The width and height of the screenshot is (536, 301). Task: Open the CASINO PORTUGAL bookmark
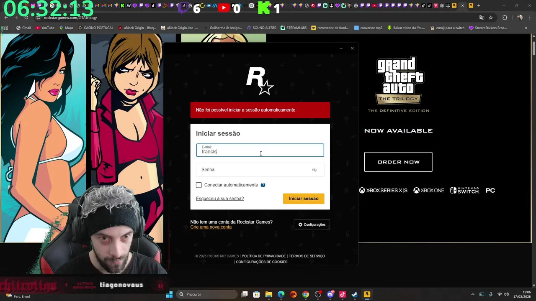tap(95, 28)
